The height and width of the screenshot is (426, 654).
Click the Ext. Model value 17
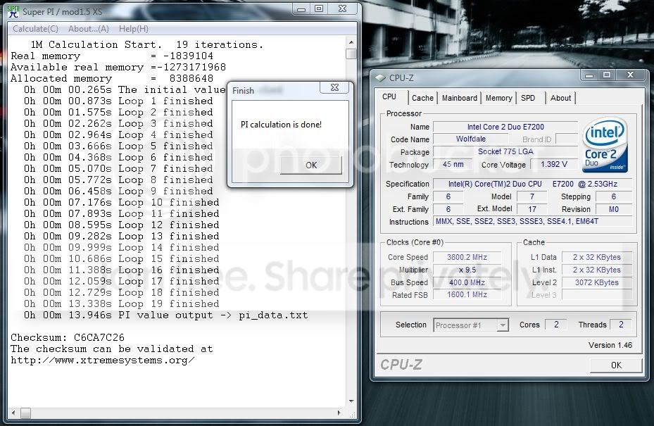532,209
